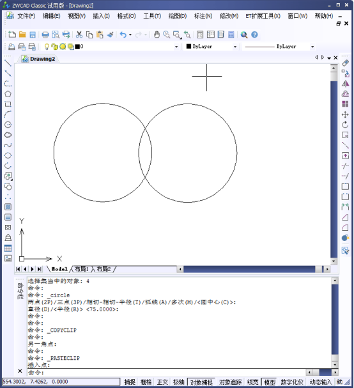Select the Polygon drawing tool

tap(8, 94)
